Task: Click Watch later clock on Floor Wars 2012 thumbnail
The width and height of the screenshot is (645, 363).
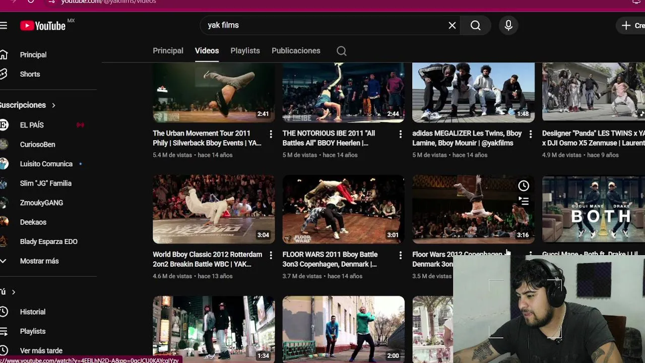Action: 524,186
